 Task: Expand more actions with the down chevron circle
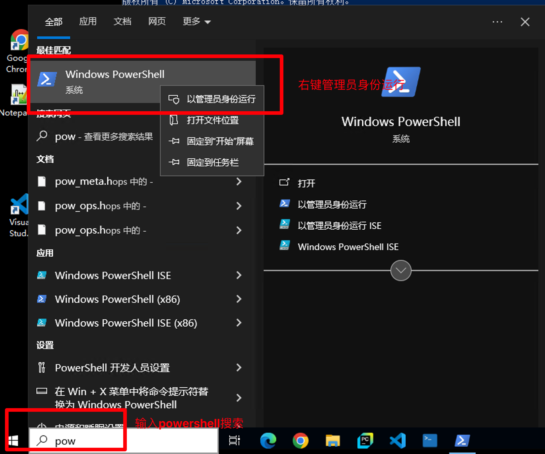pyautogui.click(x=401, y=271)
